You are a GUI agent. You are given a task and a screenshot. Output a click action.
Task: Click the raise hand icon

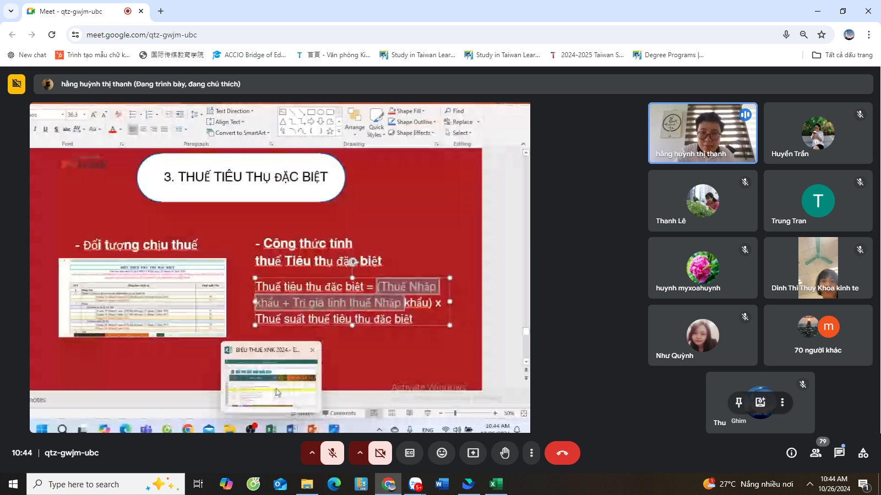pos(504,453)
